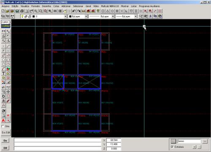Open the Multcalc NBR6118 menu
This screenshot has width=211, height=152.
tap(110, 6)
